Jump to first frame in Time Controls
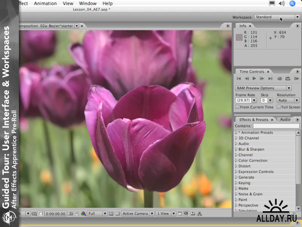The height and width of the screenshot is (227, 302). 239,79
